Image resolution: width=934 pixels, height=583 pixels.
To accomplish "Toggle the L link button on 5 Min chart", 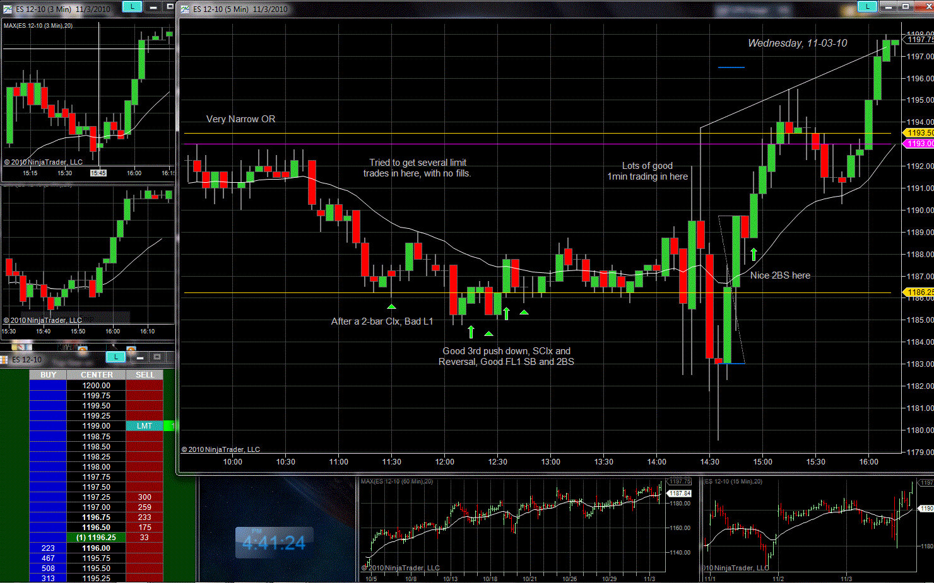I will 867,6.
